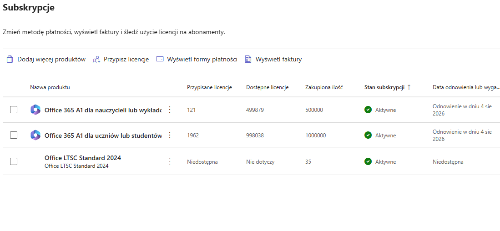Open more actions menu for nauczycieli subscription

pos(170,110)
